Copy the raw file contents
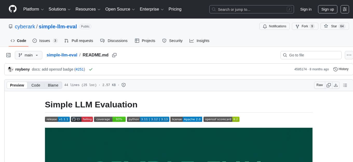 [329, 85]
